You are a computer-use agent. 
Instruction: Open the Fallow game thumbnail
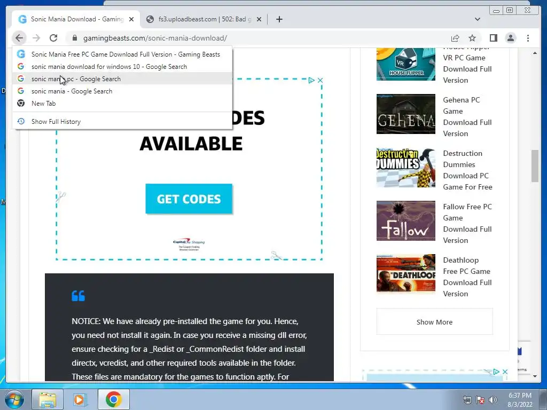point(406,220)
